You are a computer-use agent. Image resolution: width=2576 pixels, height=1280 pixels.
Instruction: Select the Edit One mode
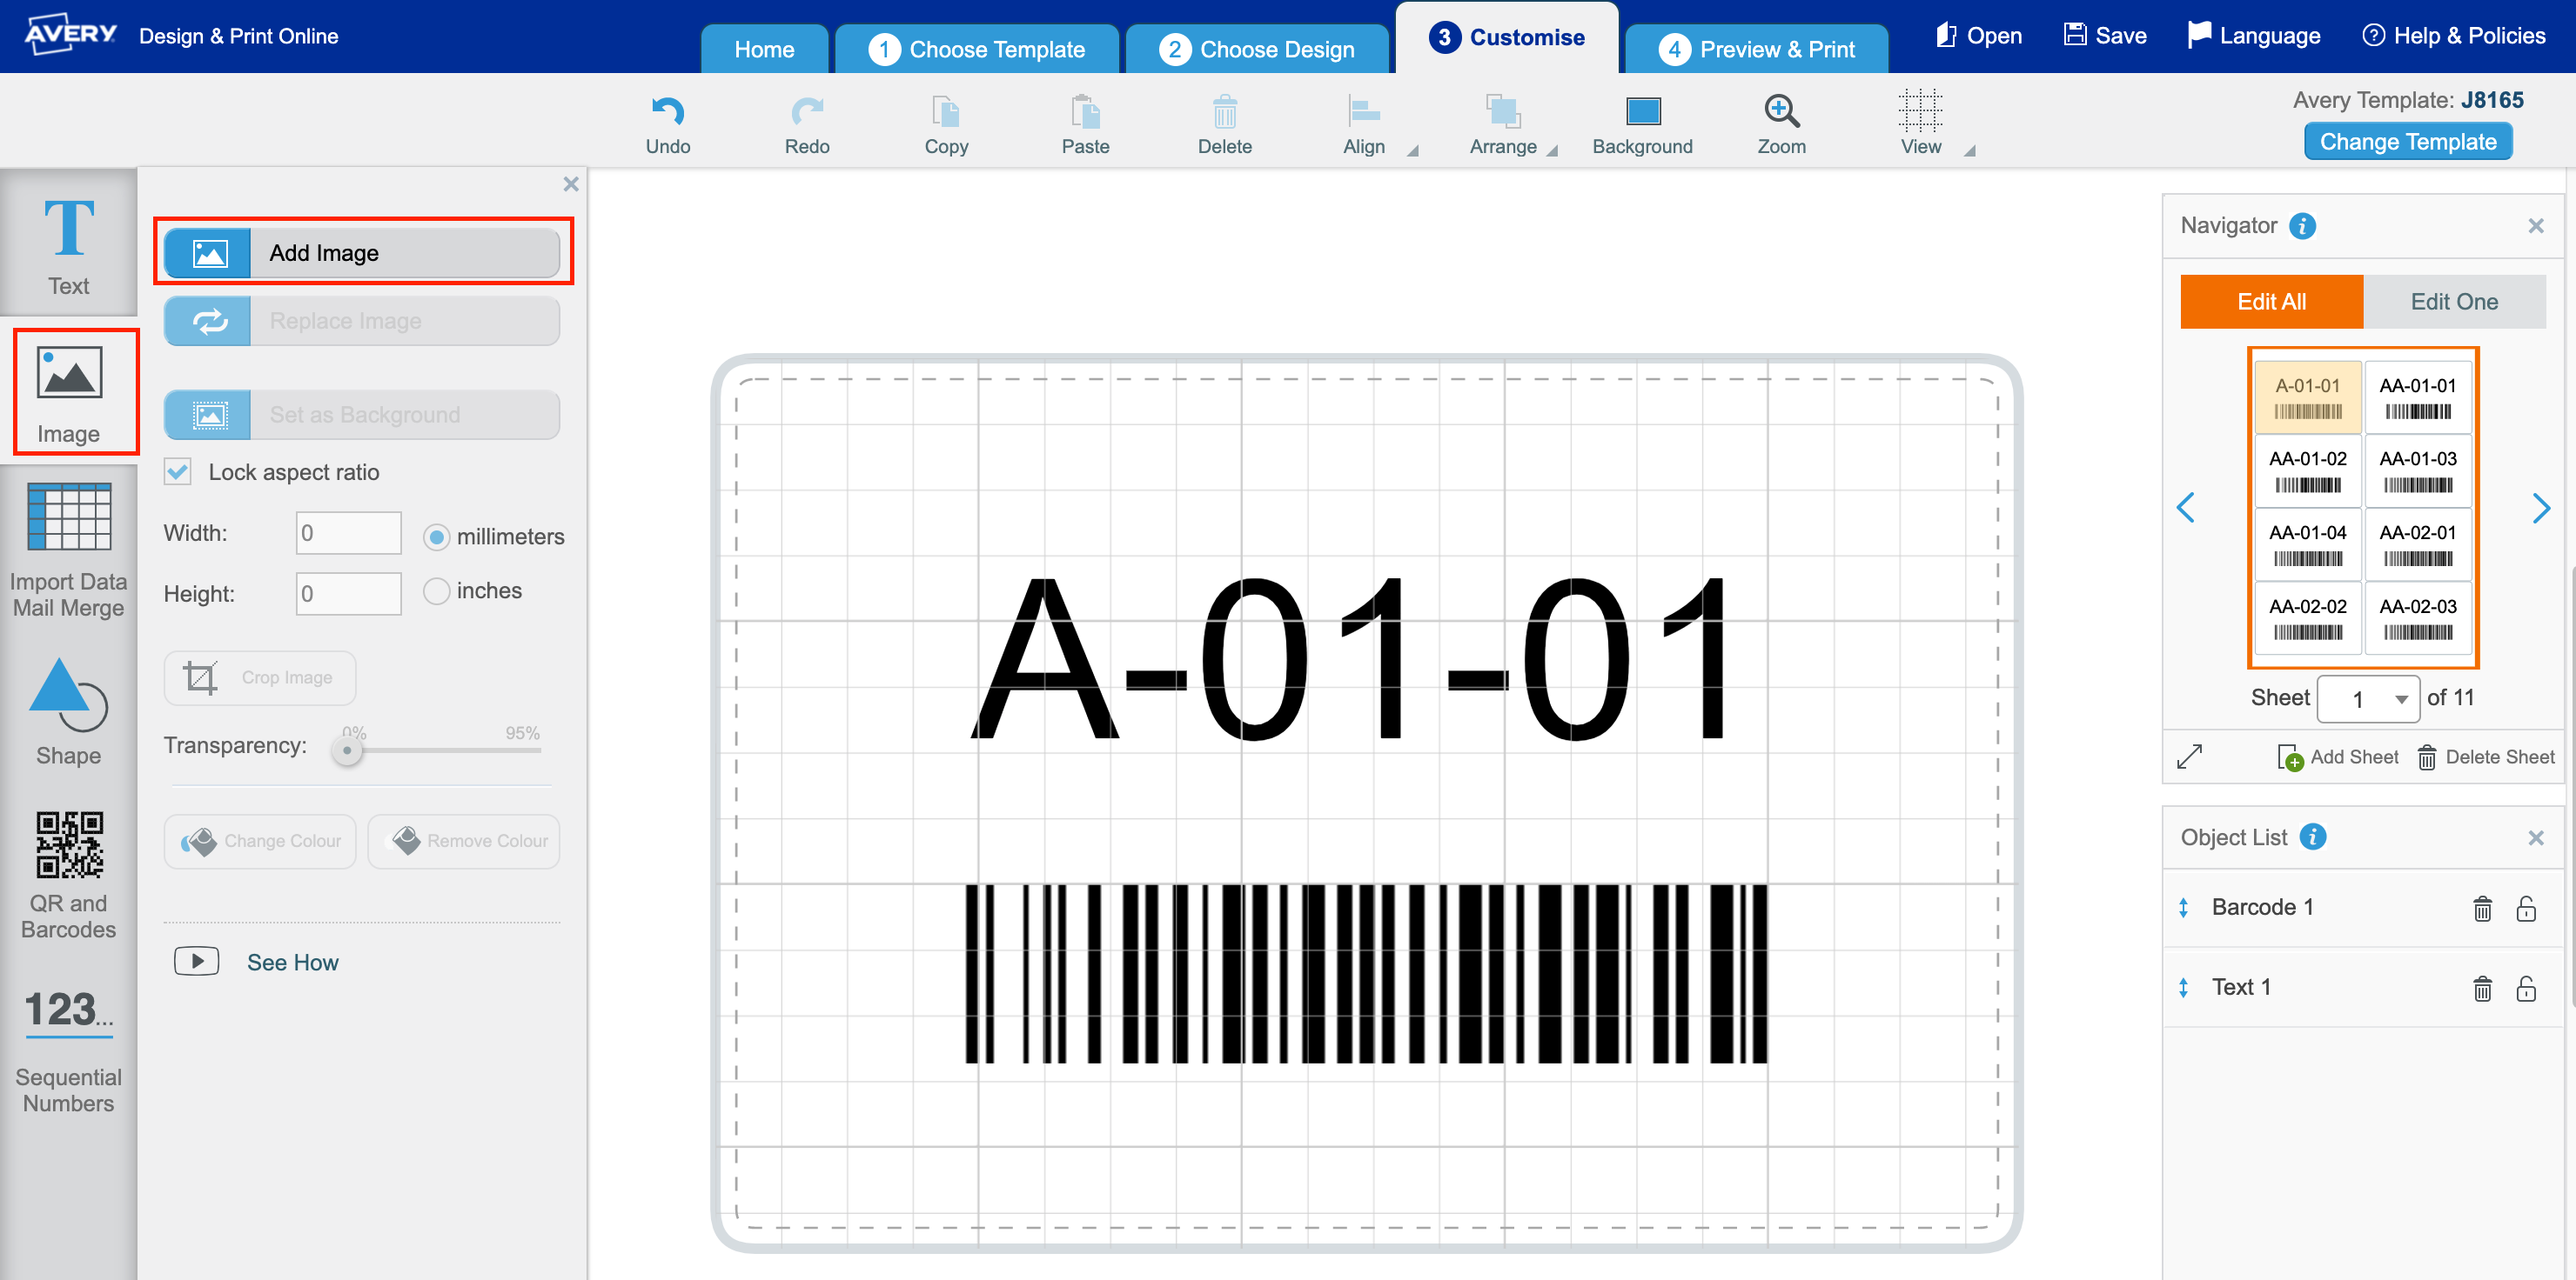pyautogui.click(x=2454, y=301)
